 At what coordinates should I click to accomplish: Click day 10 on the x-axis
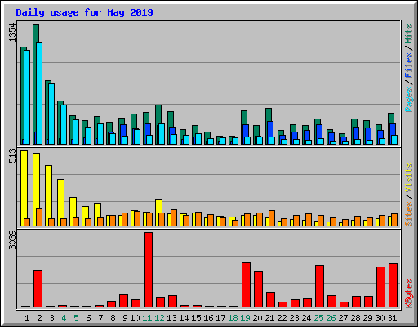pyautogui.click(x=135, y=318)
